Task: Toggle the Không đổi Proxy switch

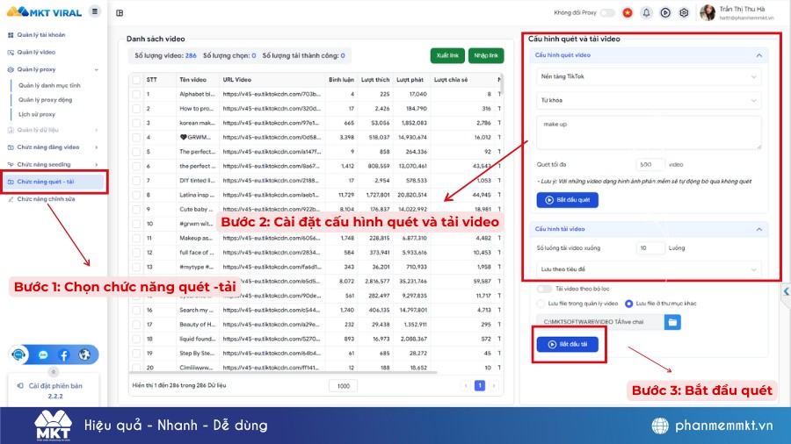Action: (x=606, y=12)
